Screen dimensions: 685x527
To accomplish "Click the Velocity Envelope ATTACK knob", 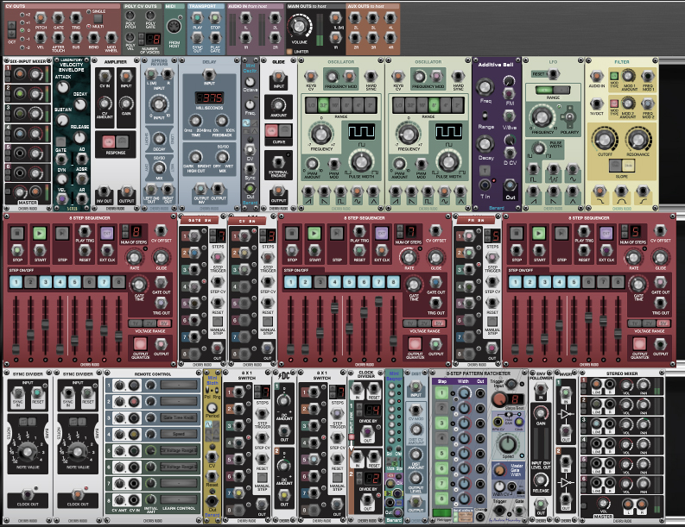I will 62,87.
